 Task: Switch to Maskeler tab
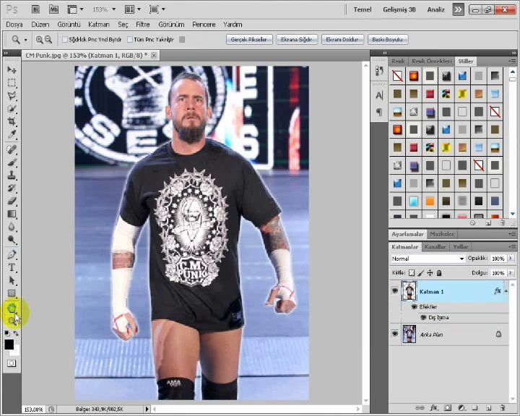442,234
